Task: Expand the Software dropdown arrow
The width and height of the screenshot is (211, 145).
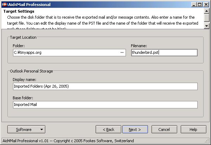Action: [x=42, y=130]
